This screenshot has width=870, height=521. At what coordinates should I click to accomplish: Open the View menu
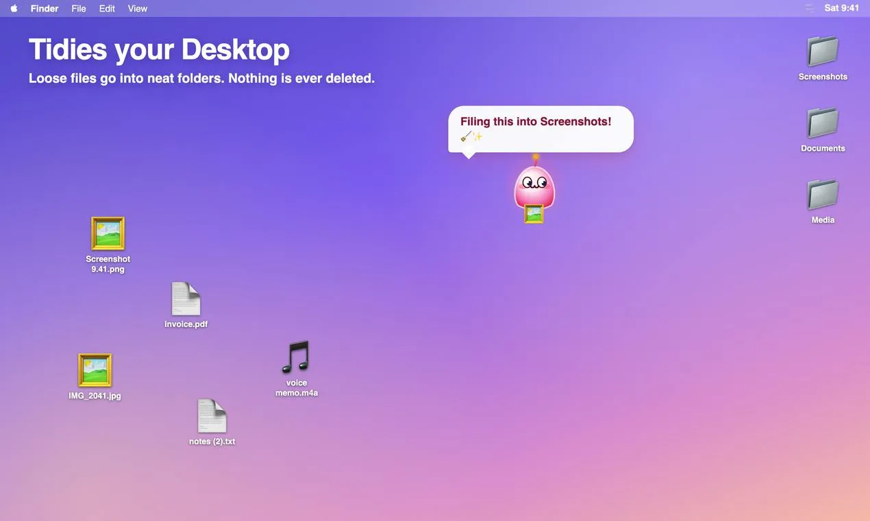pos(138,8)
